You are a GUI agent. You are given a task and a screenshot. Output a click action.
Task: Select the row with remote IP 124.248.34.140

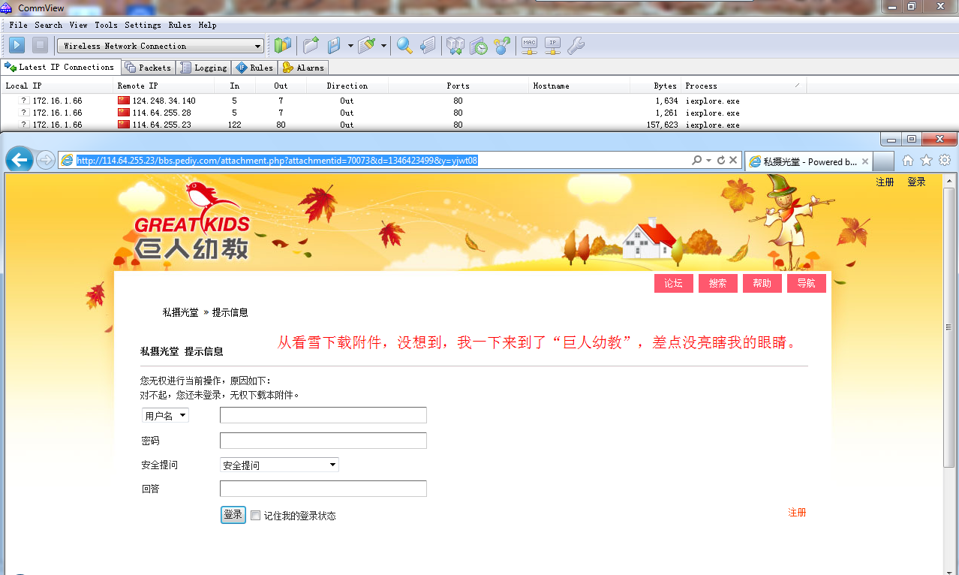(404, 101)
